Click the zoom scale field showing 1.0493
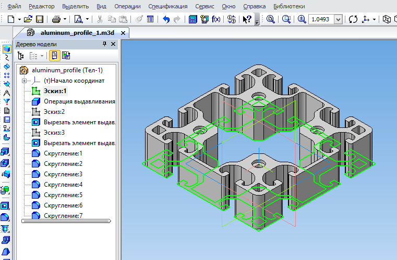The image size is (397, 260). click(x=321, y=19)
